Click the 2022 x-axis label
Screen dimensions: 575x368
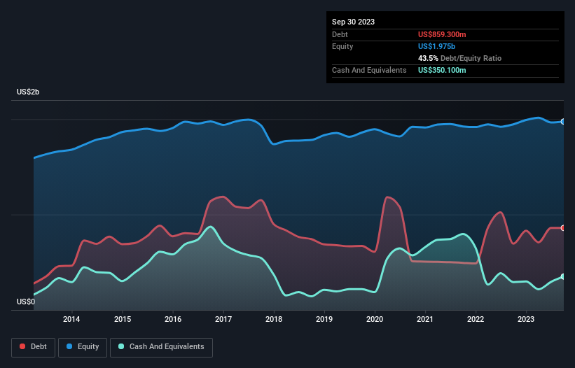click(476, 319)
